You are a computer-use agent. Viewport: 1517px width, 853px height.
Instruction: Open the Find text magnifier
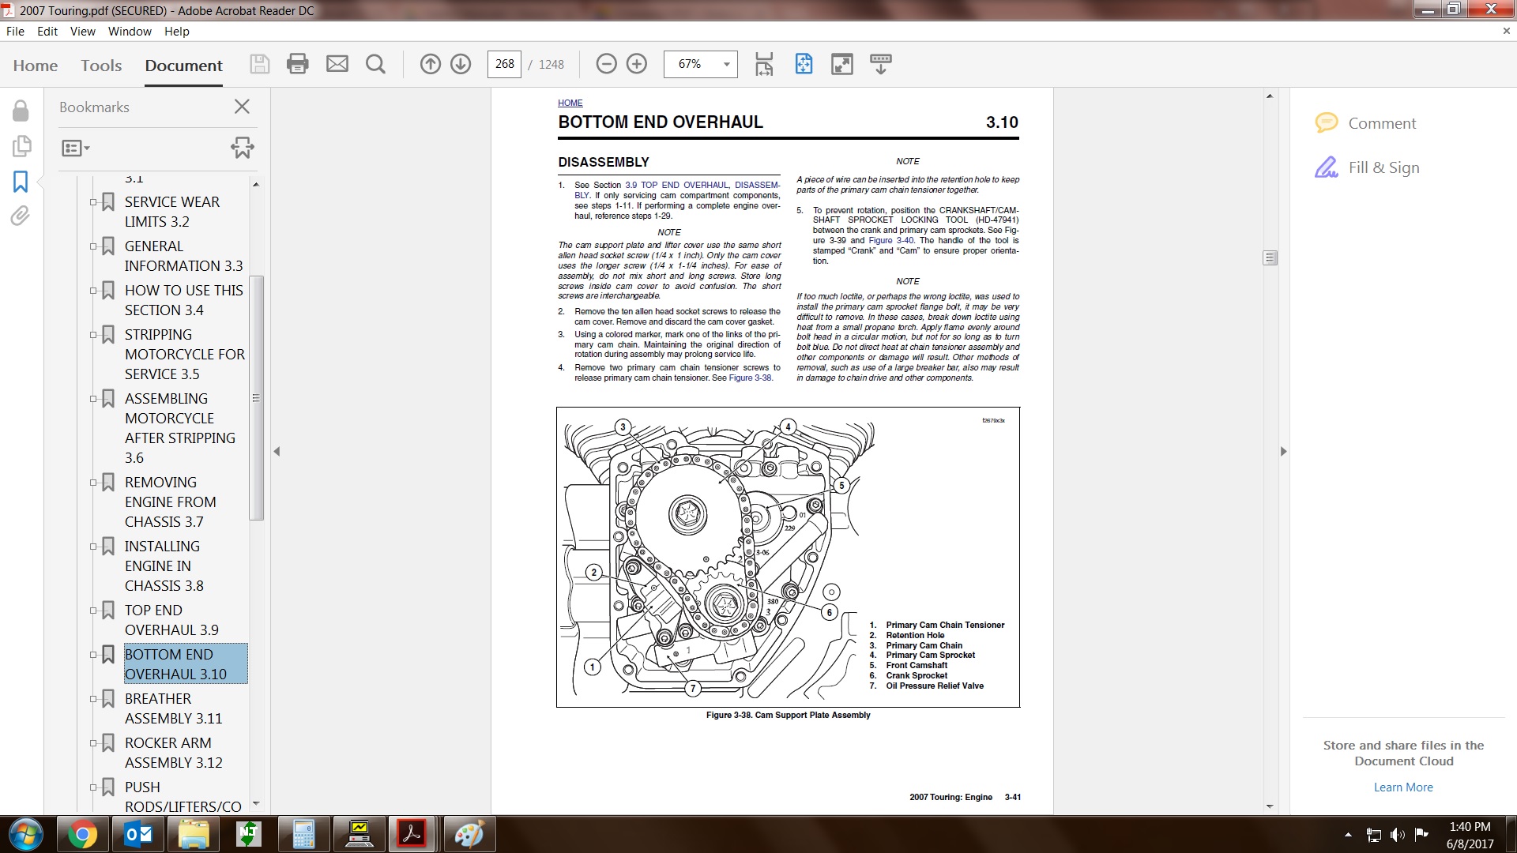(376, 64)
